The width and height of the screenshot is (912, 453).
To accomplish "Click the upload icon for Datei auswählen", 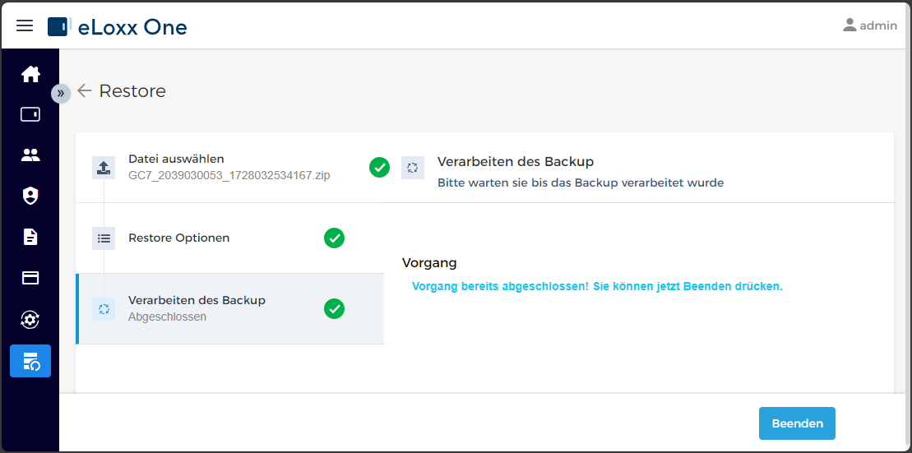I will coord(104,168).
